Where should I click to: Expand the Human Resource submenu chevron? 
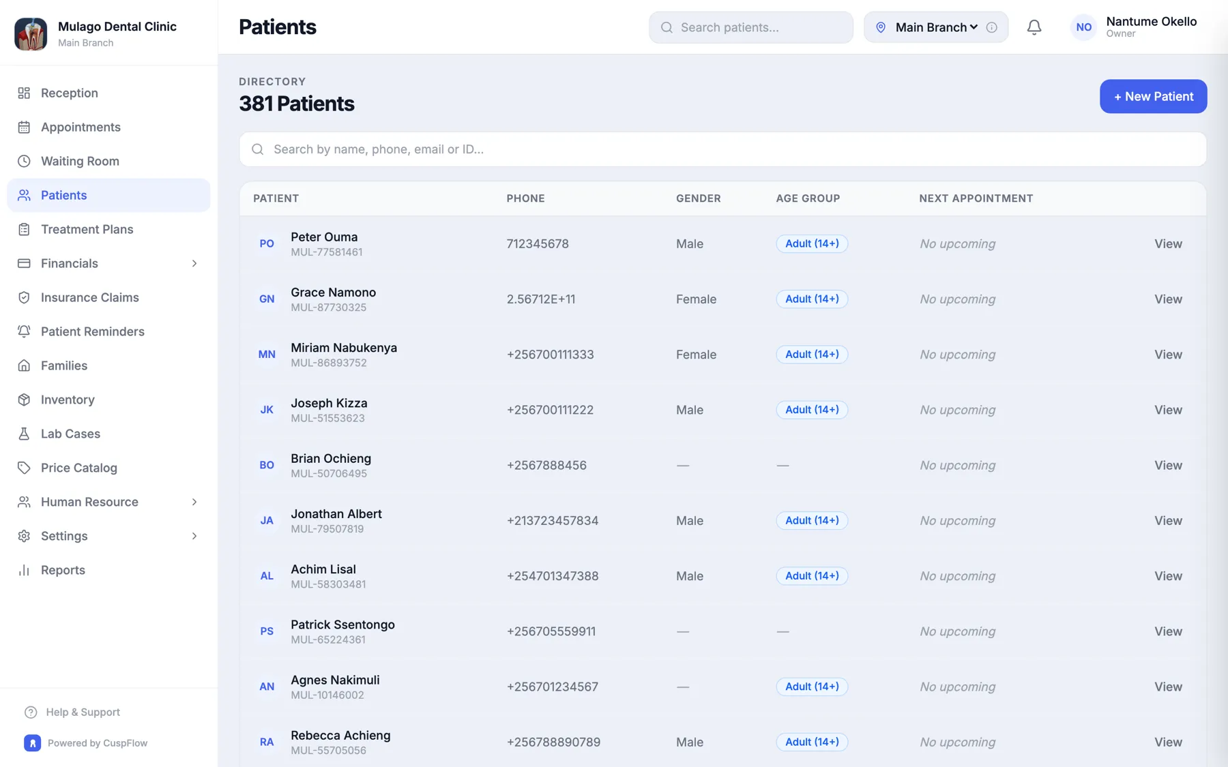click(194, 502)
